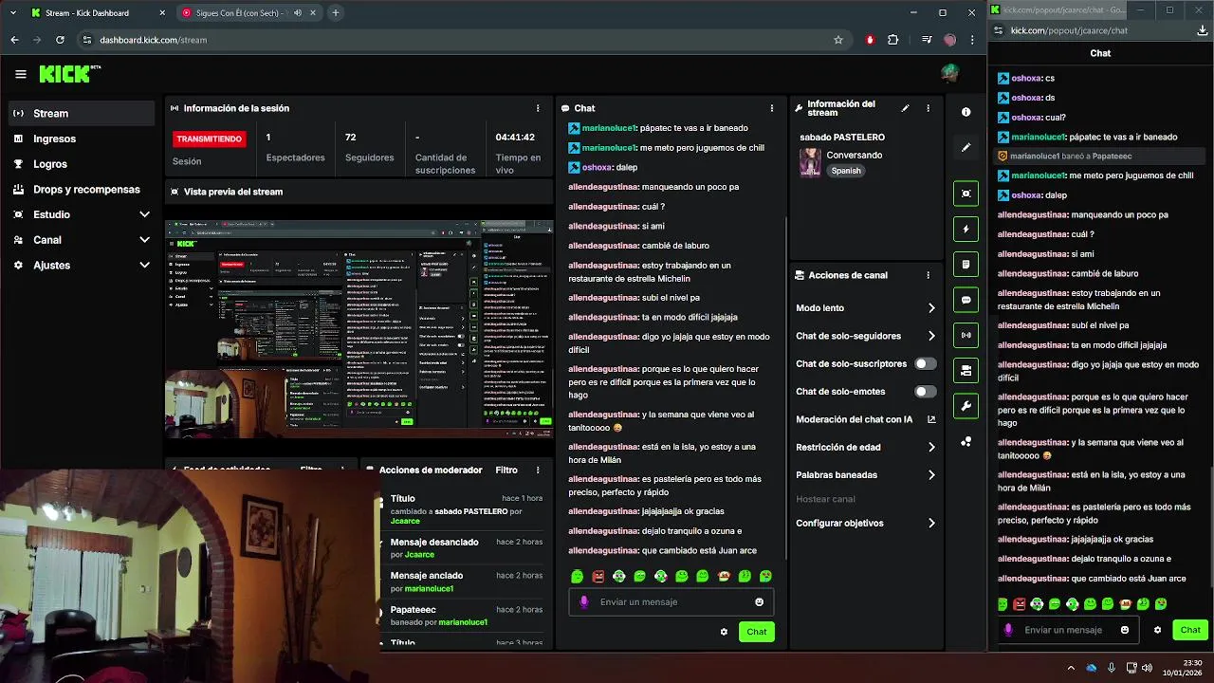Toggle the chat bubble widget icon
Viewport: 1214px width, 683px height.
tap(966, 300)
